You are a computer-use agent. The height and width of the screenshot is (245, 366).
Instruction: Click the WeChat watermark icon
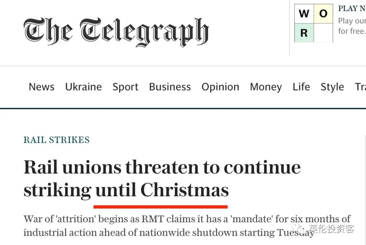(301, 229)
